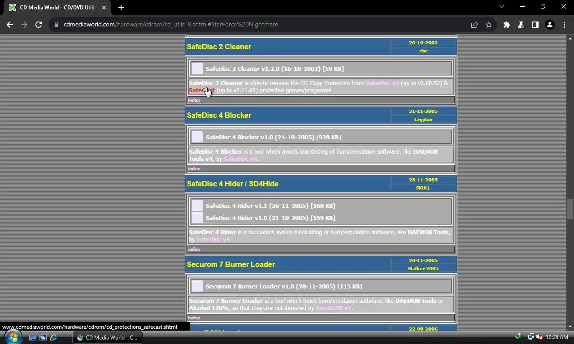
Task: Click SafeDisc 4 Hider v1.0 download icon
Action: pyautogui.click(x=197, y=218)
